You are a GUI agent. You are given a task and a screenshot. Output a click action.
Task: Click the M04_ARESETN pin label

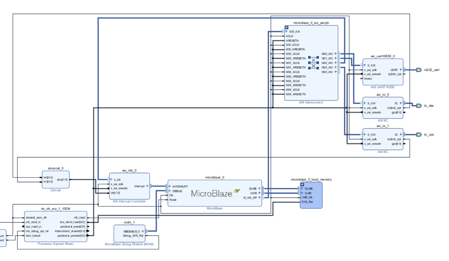[296, 94]
